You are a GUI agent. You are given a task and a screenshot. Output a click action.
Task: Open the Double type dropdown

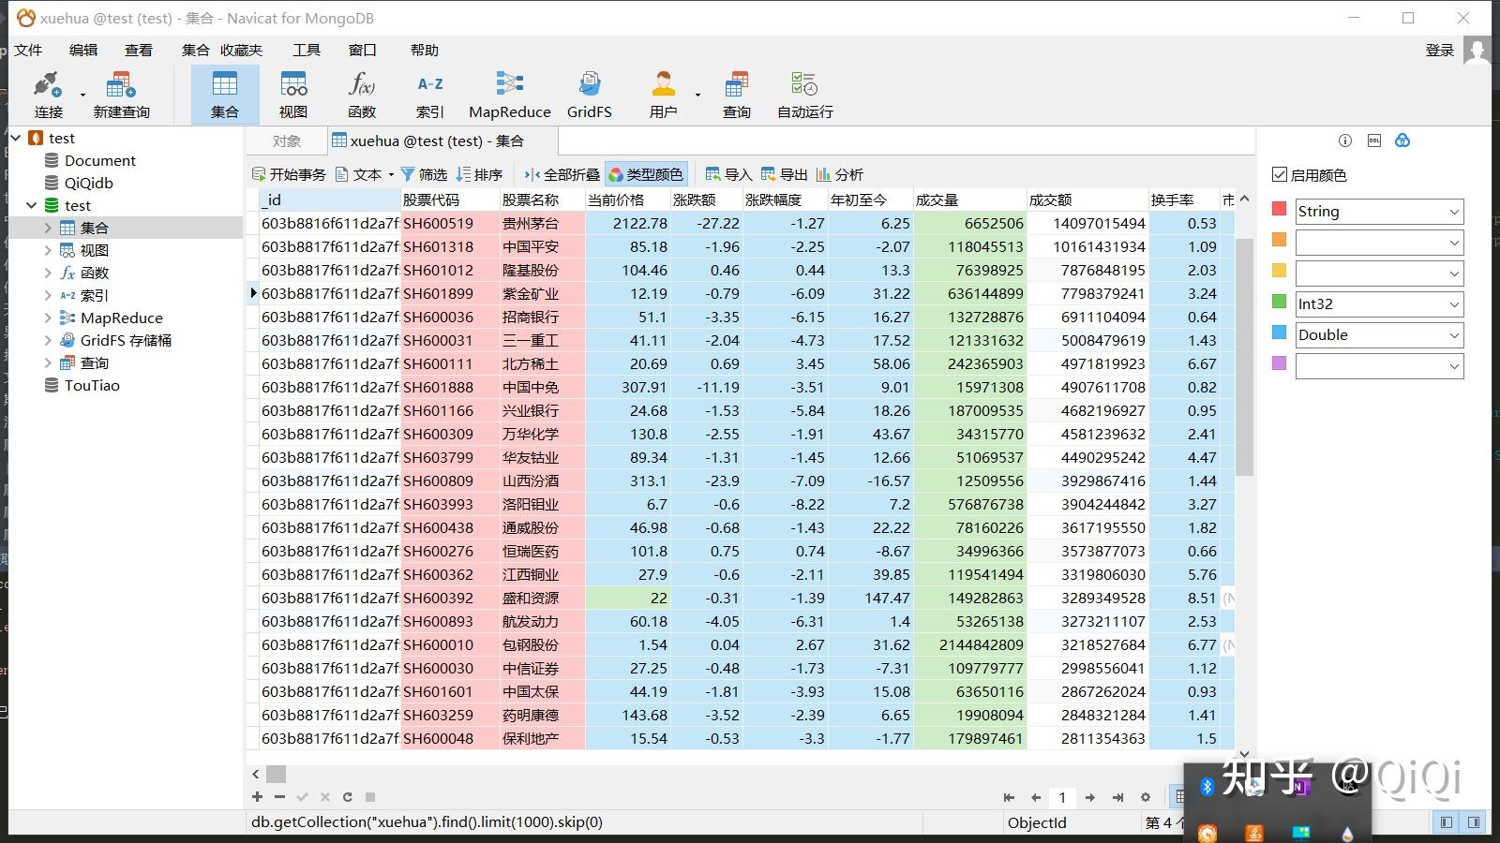pos(1379,335)
